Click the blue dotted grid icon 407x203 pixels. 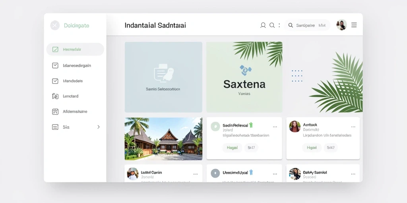point(297,76)
